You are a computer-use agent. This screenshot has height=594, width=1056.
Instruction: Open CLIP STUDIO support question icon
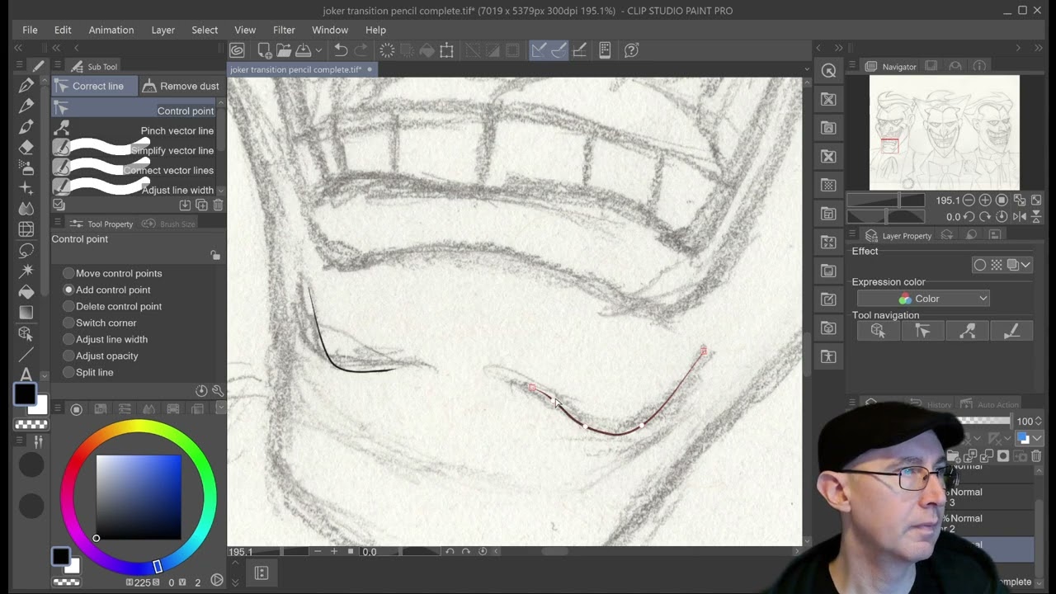[x=632, y=50]
